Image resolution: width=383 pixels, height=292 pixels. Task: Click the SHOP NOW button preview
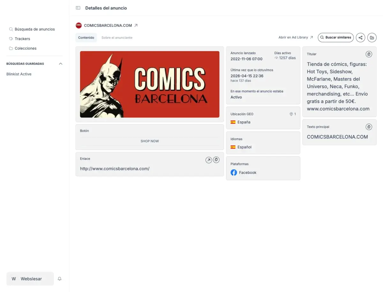point(150,141)
